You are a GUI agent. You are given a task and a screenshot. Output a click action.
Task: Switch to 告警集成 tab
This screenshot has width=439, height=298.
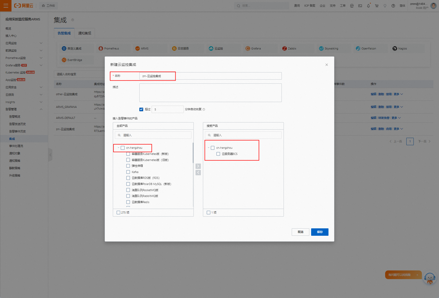[x=64, y=33]
